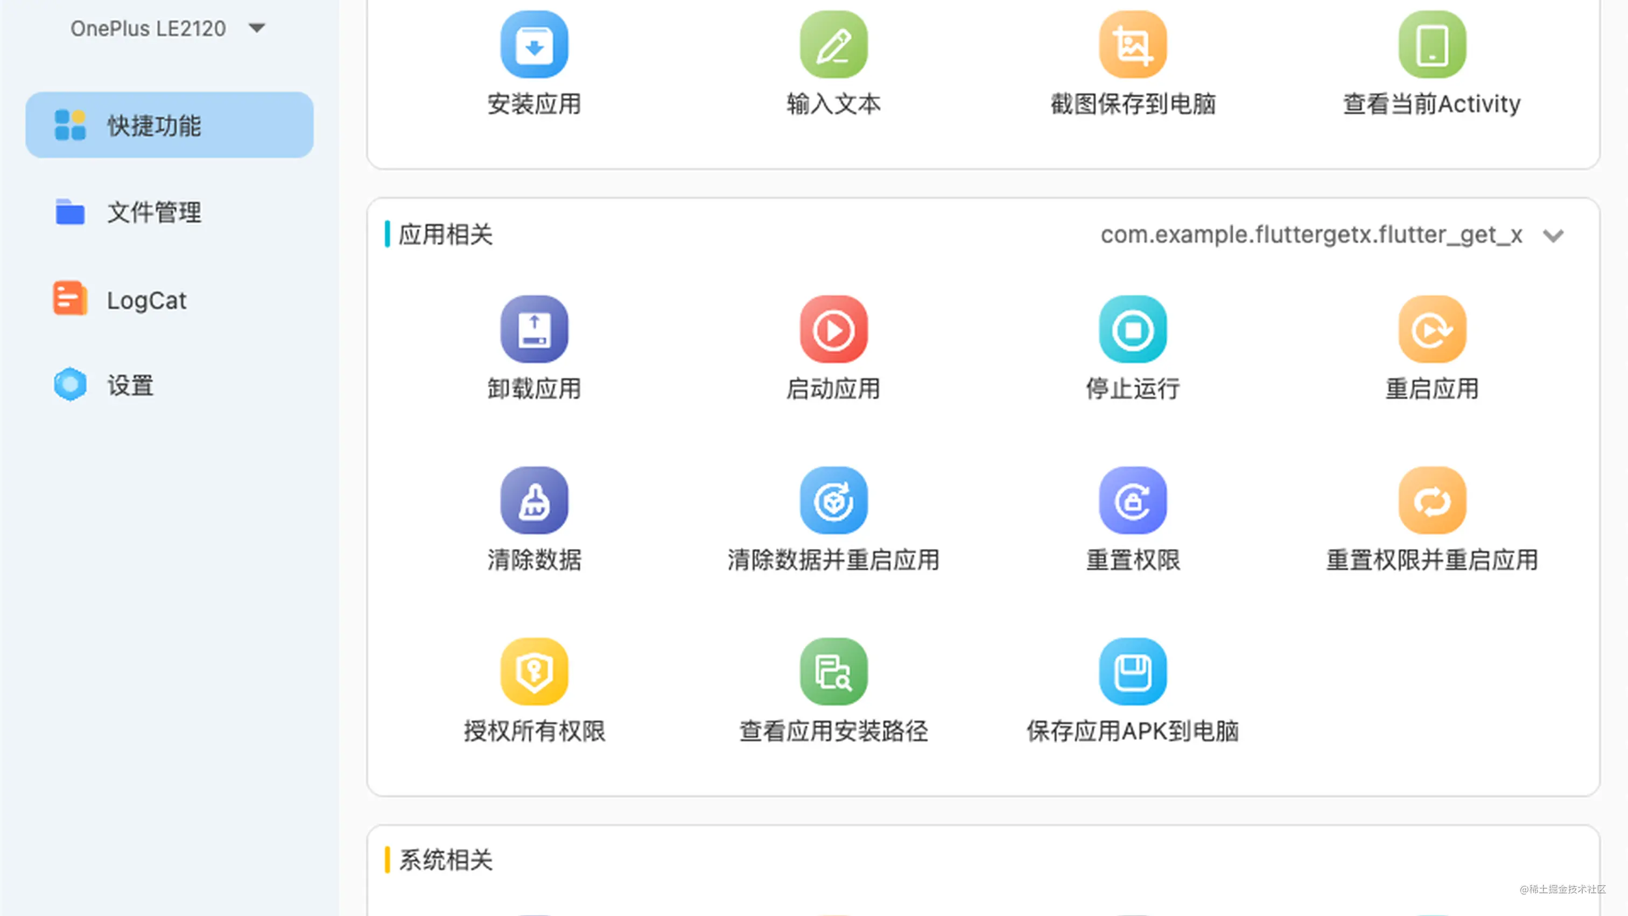Click View Current Activity (查看当前Activity) icon
The width and height of the screenshot is (1628, 916).
[x=1431, y=44]
